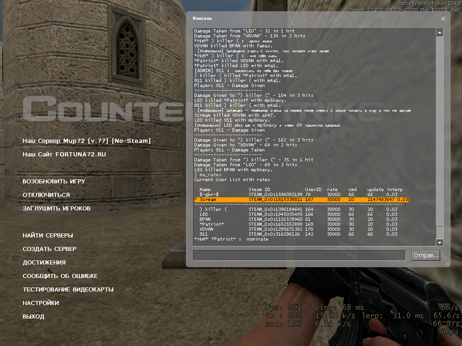Click "VOVAN killed BPAN with famas." line
This screenshot has width=462, height=346.
click(x=233, y=46)
